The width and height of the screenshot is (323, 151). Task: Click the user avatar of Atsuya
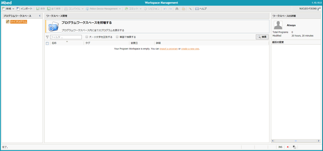[278, 25]
